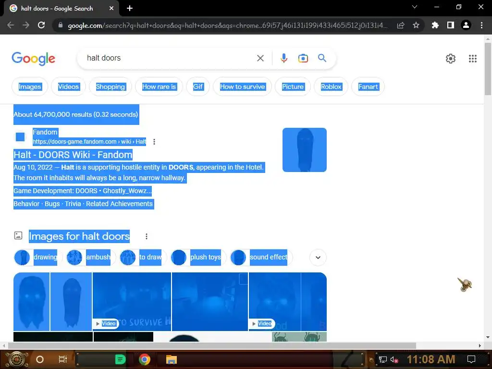Open the green notes app on taskbar
The height and width of the screenshot is (369, 492).
(120, 359)
